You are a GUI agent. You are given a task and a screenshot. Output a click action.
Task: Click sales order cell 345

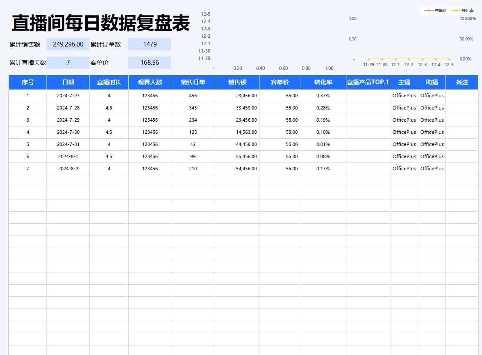tap(193, 108)
